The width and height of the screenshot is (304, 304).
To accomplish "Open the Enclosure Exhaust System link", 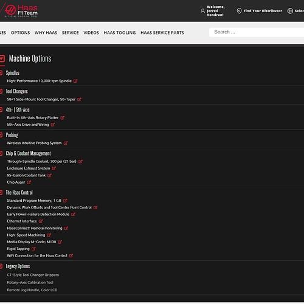I will tap(29, 168).
